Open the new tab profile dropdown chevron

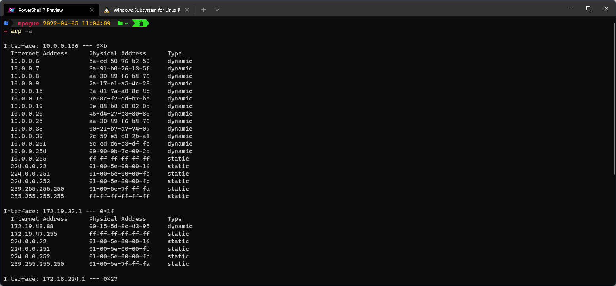(217, 10)
